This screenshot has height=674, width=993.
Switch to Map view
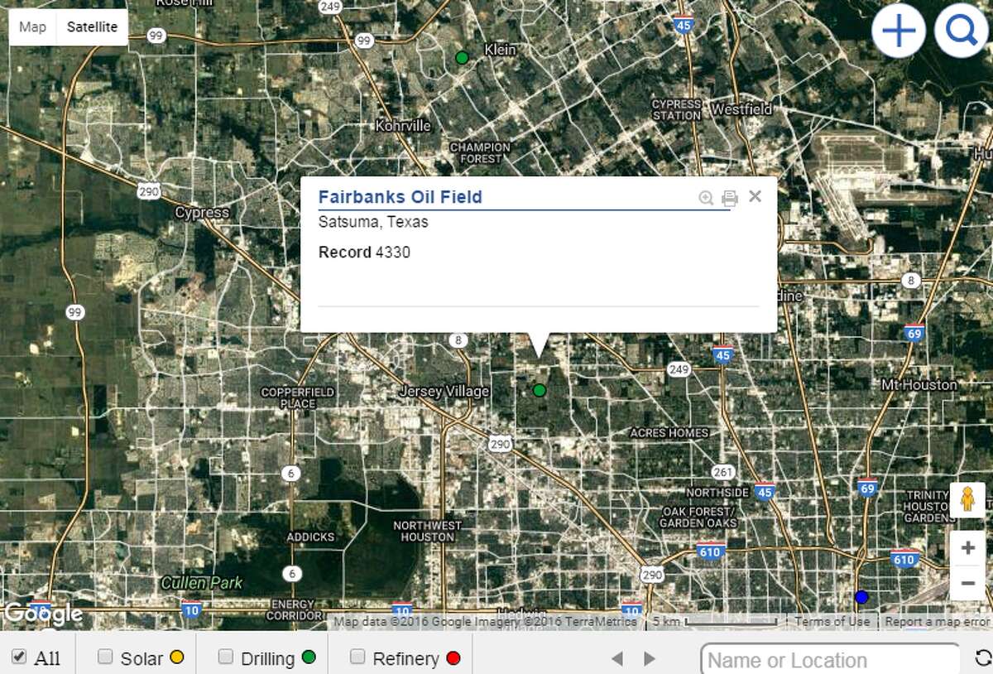(x=31, y=26)
